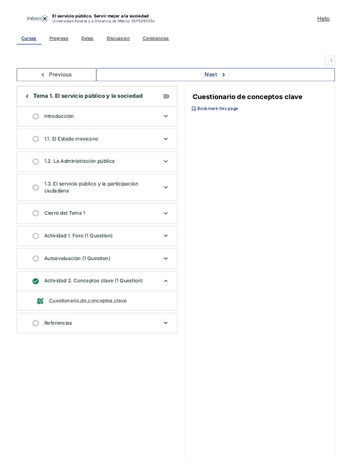The height and width of the screenshot is (469, 351).
Task: Open the Help link
Action: [x=323, y=19]
